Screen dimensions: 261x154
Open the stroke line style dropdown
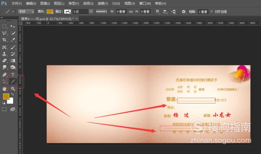101,12
